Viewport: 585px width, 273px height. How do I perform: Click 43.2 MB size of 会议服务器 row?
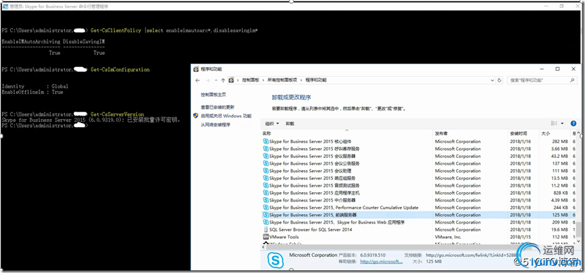tap(559, 156)
